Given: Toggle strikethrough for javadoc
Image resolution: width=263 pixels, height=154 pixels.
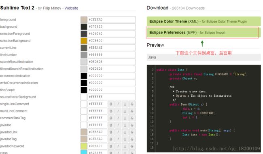Looking at the screenshot, I should [132, 125].
